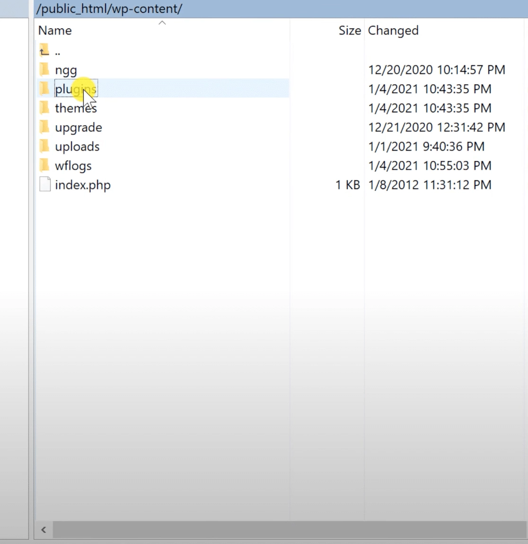The image size is (528, 544).
Task: Select the 'ngg' folder name
Action: pos(66,71)
